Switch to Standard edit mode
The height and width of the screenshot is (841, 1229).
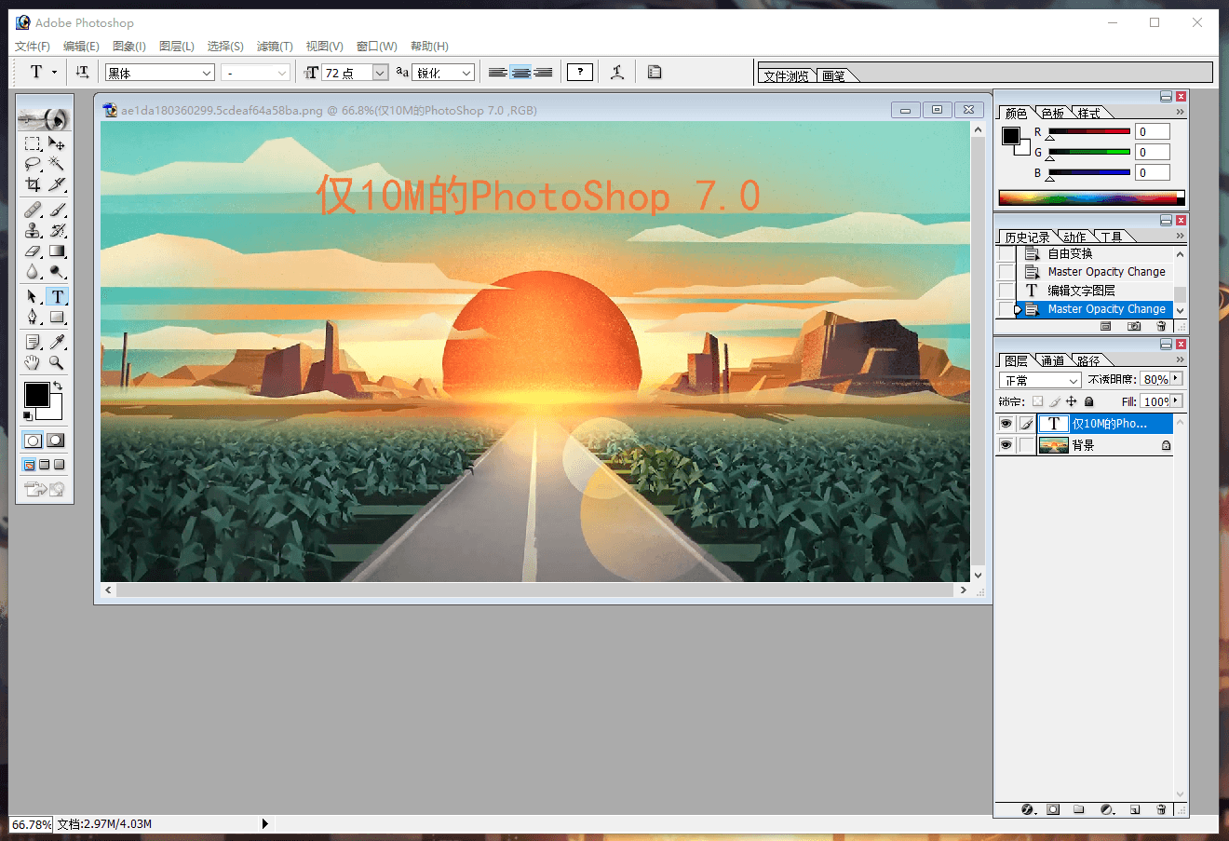tap(33, 441)
